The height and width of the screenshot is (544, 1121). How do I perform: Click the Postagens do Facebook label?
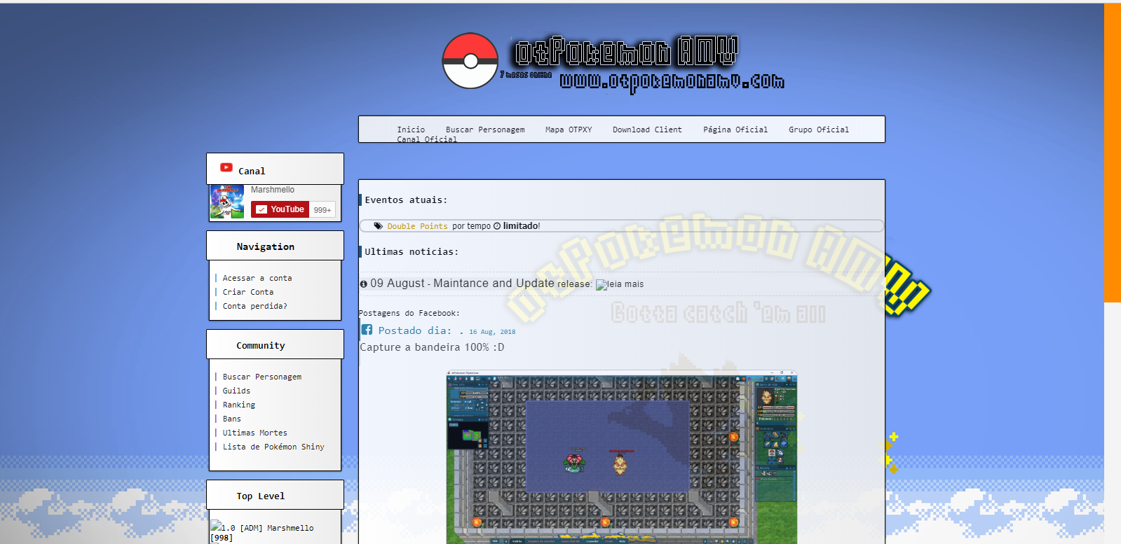click(x=409, y=313)
